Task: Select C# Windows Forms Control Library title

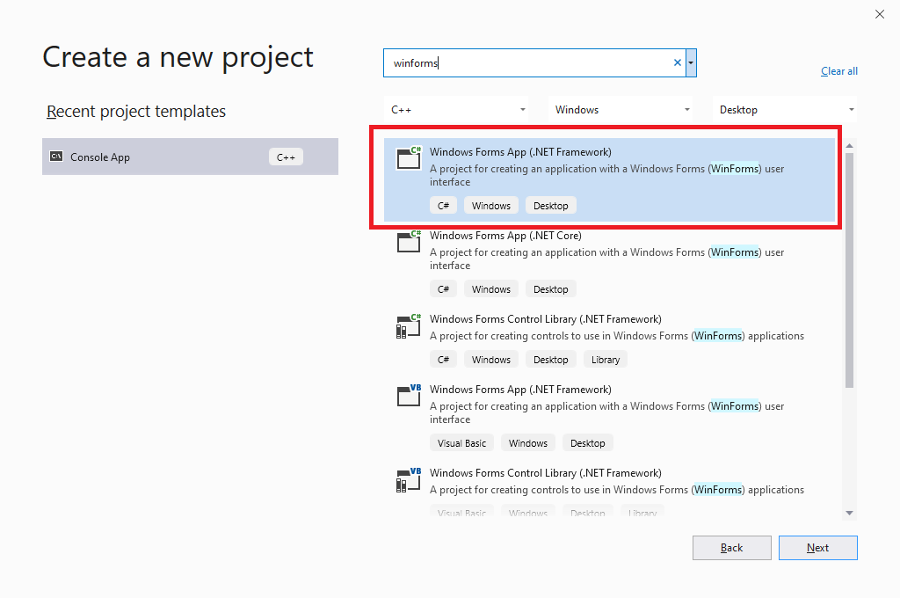Action: point(545,319)
